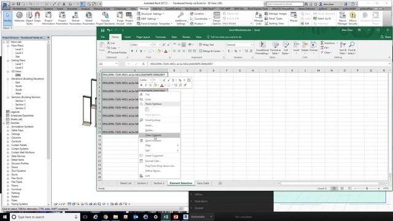Open Phases in Revit ribbon

click(294, 17)
